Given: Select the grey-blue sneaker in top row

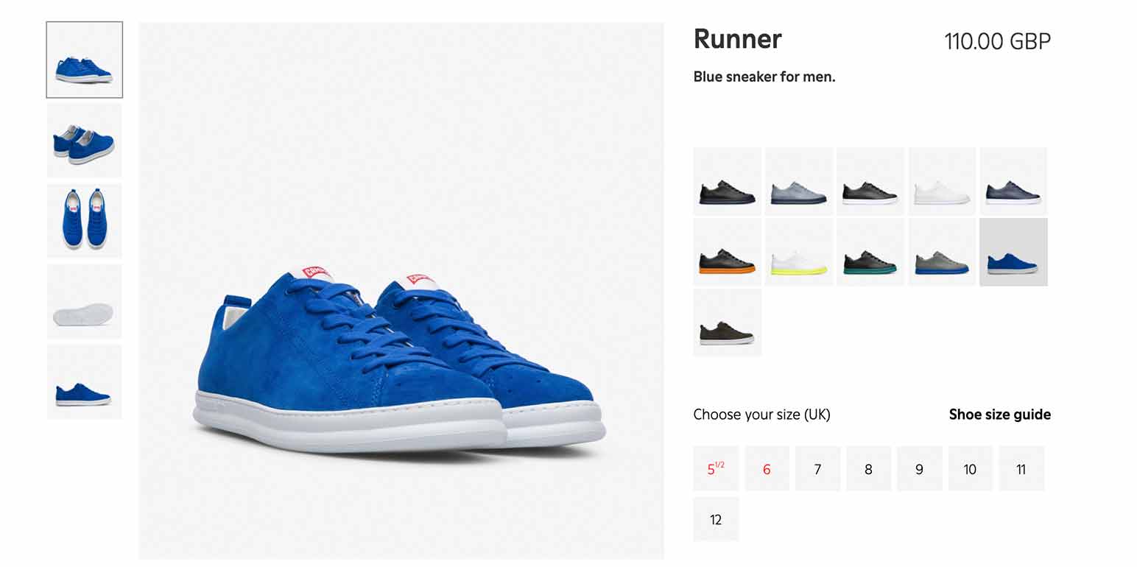Looking at the screenshot, I should click(x=798, y=181).
